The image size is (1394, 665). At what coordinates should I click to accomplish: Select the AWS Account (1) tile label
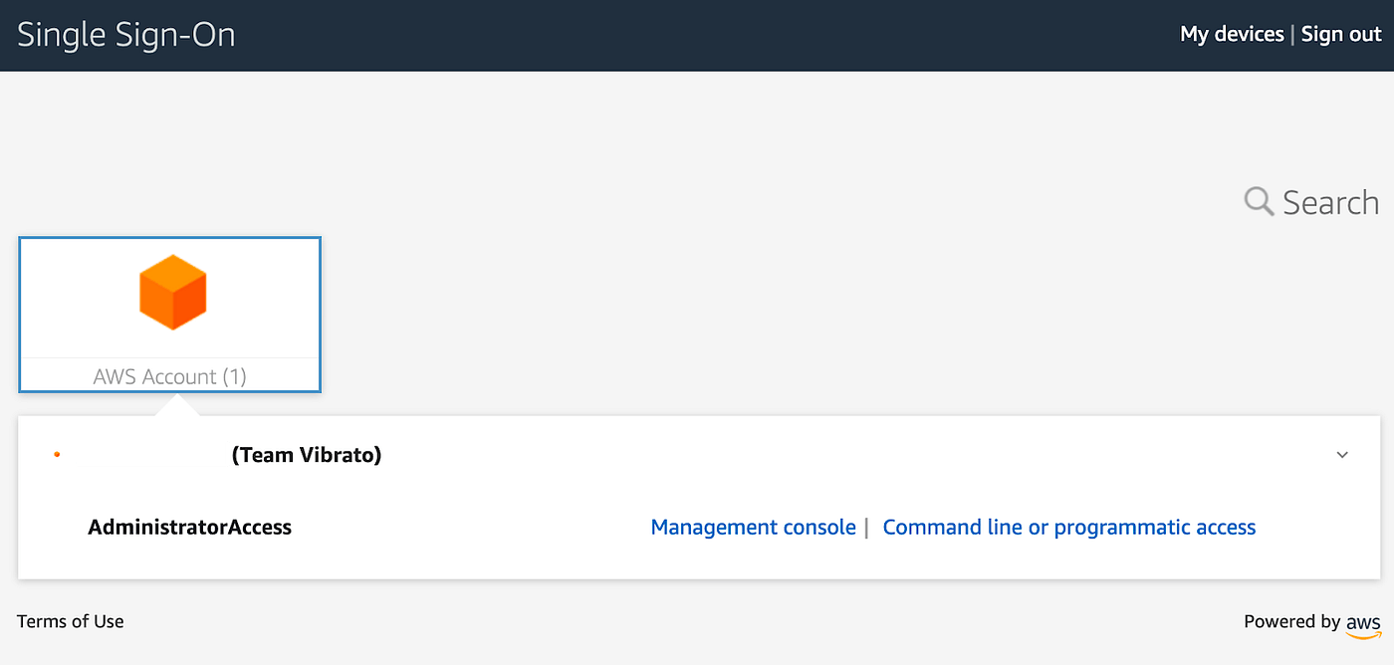click(169, 376)
